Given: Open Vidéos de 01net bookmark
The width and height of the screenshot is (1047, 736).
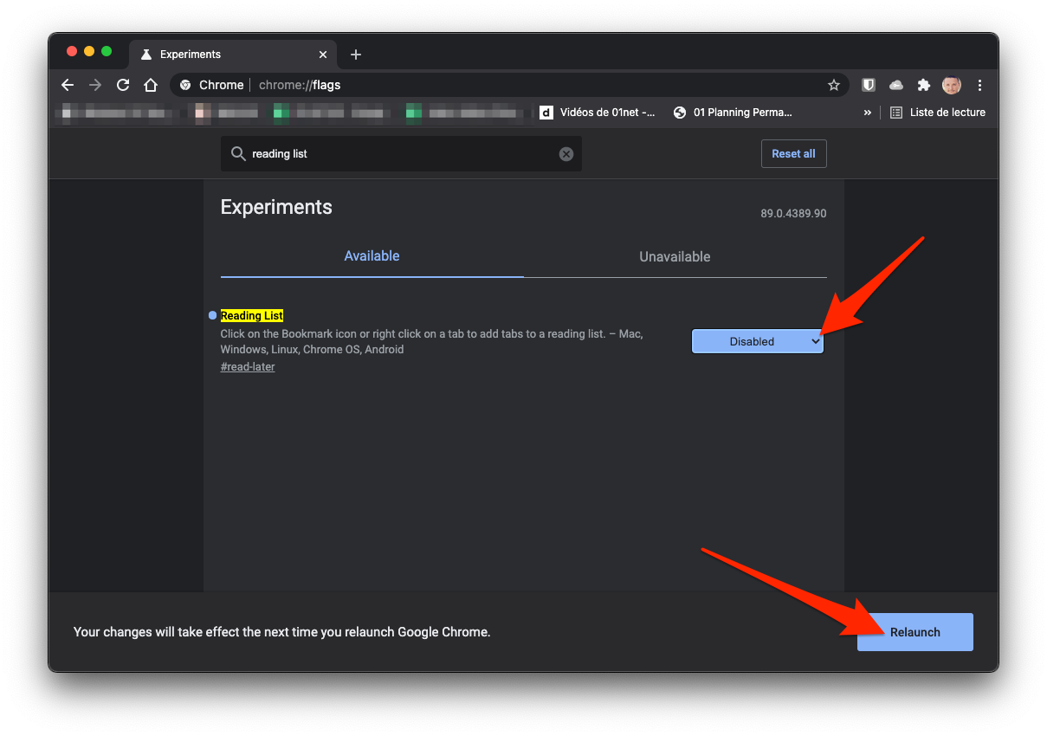Looking at the screenshot, I should pyautogui.click(x=598, y=112).
